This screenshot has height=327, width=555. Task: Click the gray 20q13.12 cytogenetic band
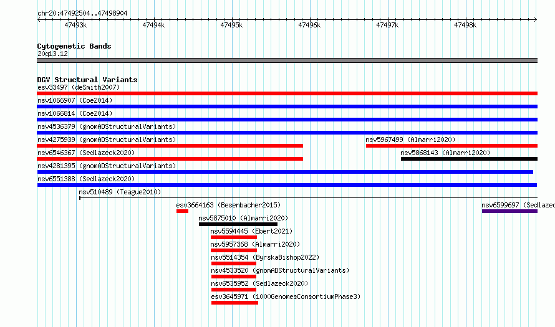[x=287, y=60]
